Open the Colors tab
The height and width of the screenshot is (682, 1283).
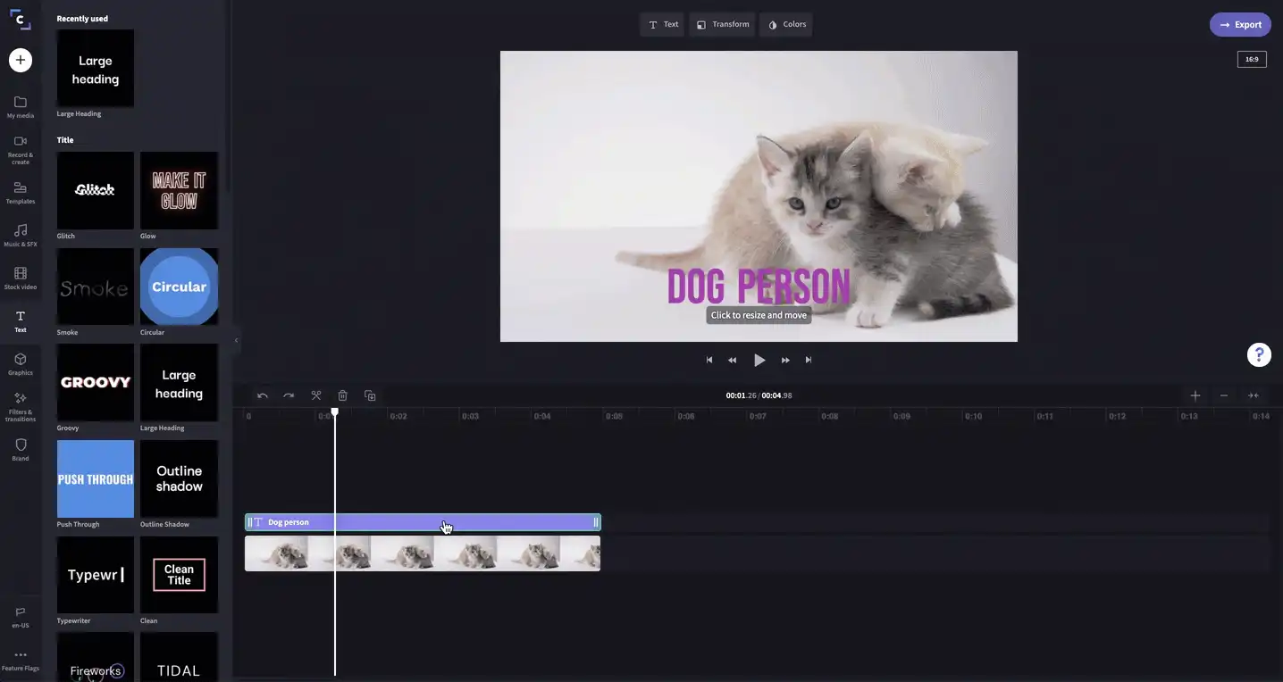click(786, 24)
